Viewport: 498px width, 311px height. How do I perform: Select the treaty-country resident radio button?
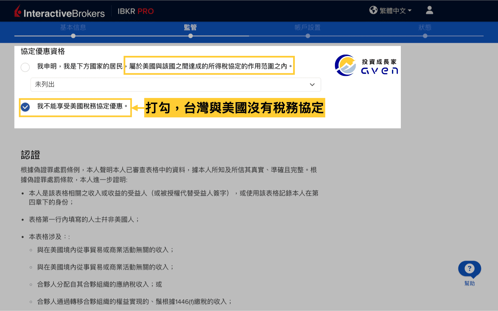coord(25,67)
